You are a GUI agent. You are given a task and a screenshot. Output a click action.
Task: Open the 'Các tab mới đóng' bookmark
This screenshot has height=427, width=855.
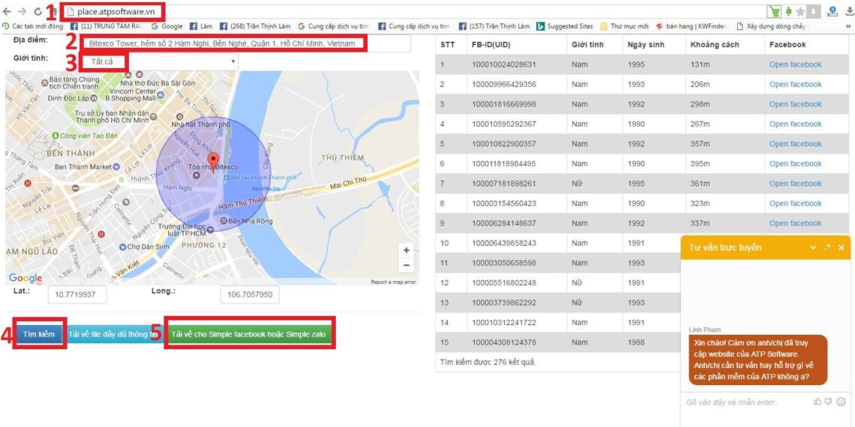tap(33, 26)
